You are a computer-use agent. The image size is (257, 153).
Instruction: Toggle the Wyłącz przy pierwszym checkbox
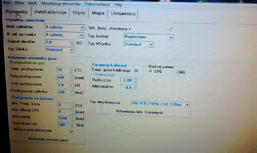(71, 131)
